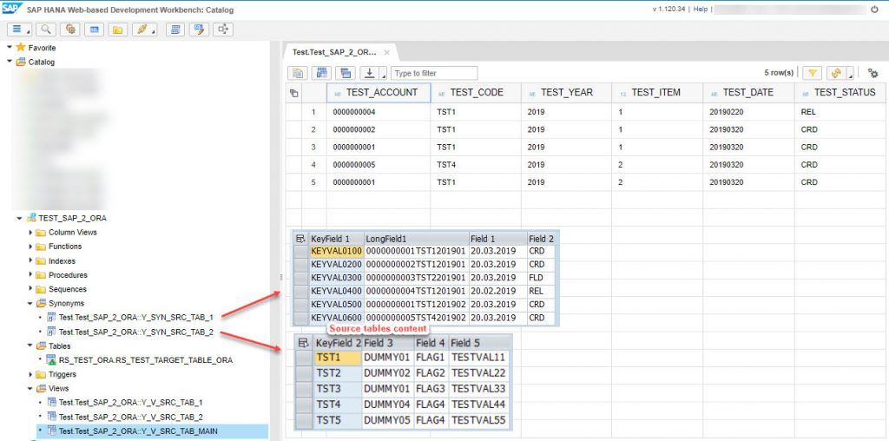Select synonym Y_SYN_SRC_TAB_1
This screenshot has height=441, width=889.
136,318
